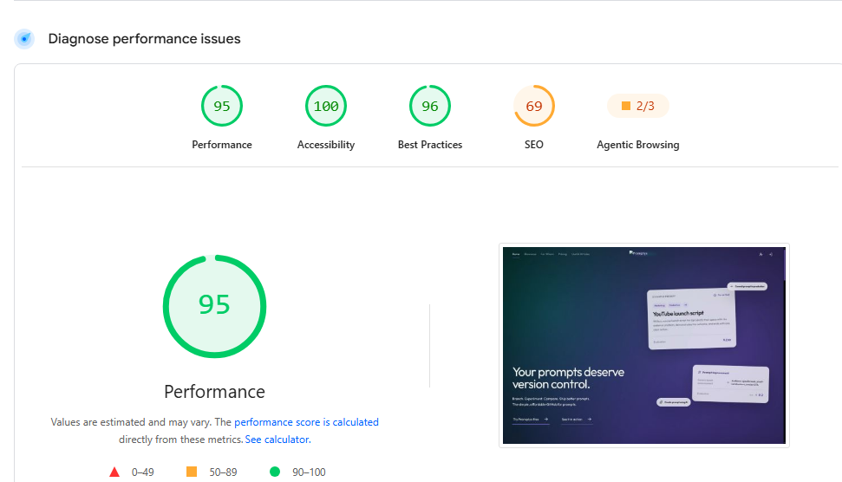Click the orange square 50–89 legend icon
Viewport: 842px width, 482px height.
191,472
